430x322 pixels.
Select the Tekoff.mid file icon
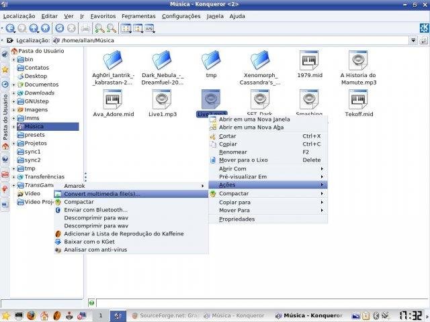click(x=358, y=99)
